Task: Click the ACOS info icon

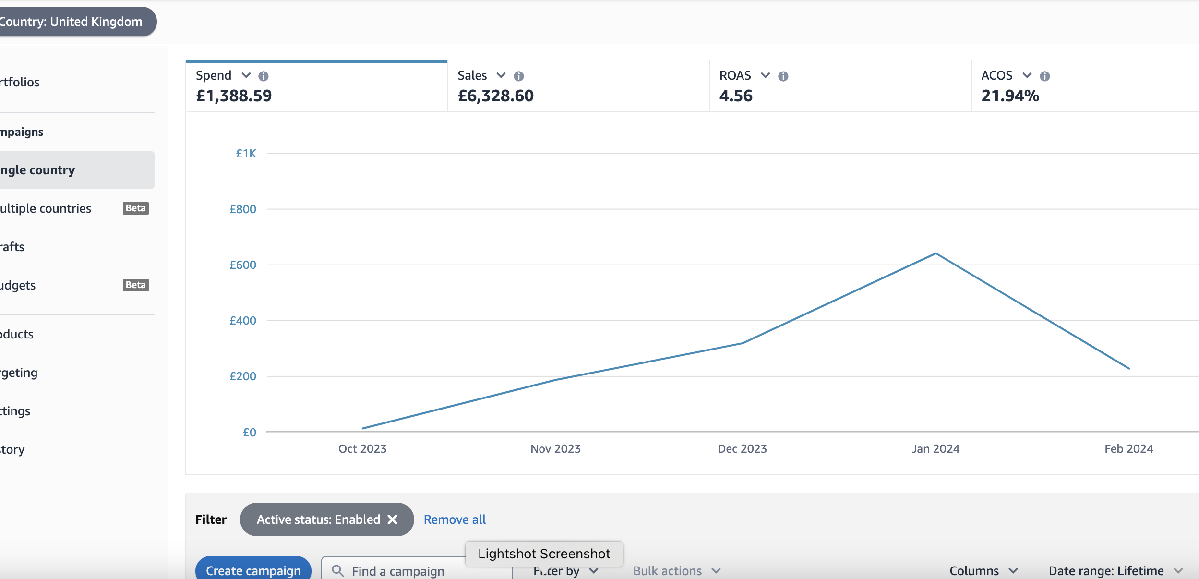Action: tap(1045, 76)
